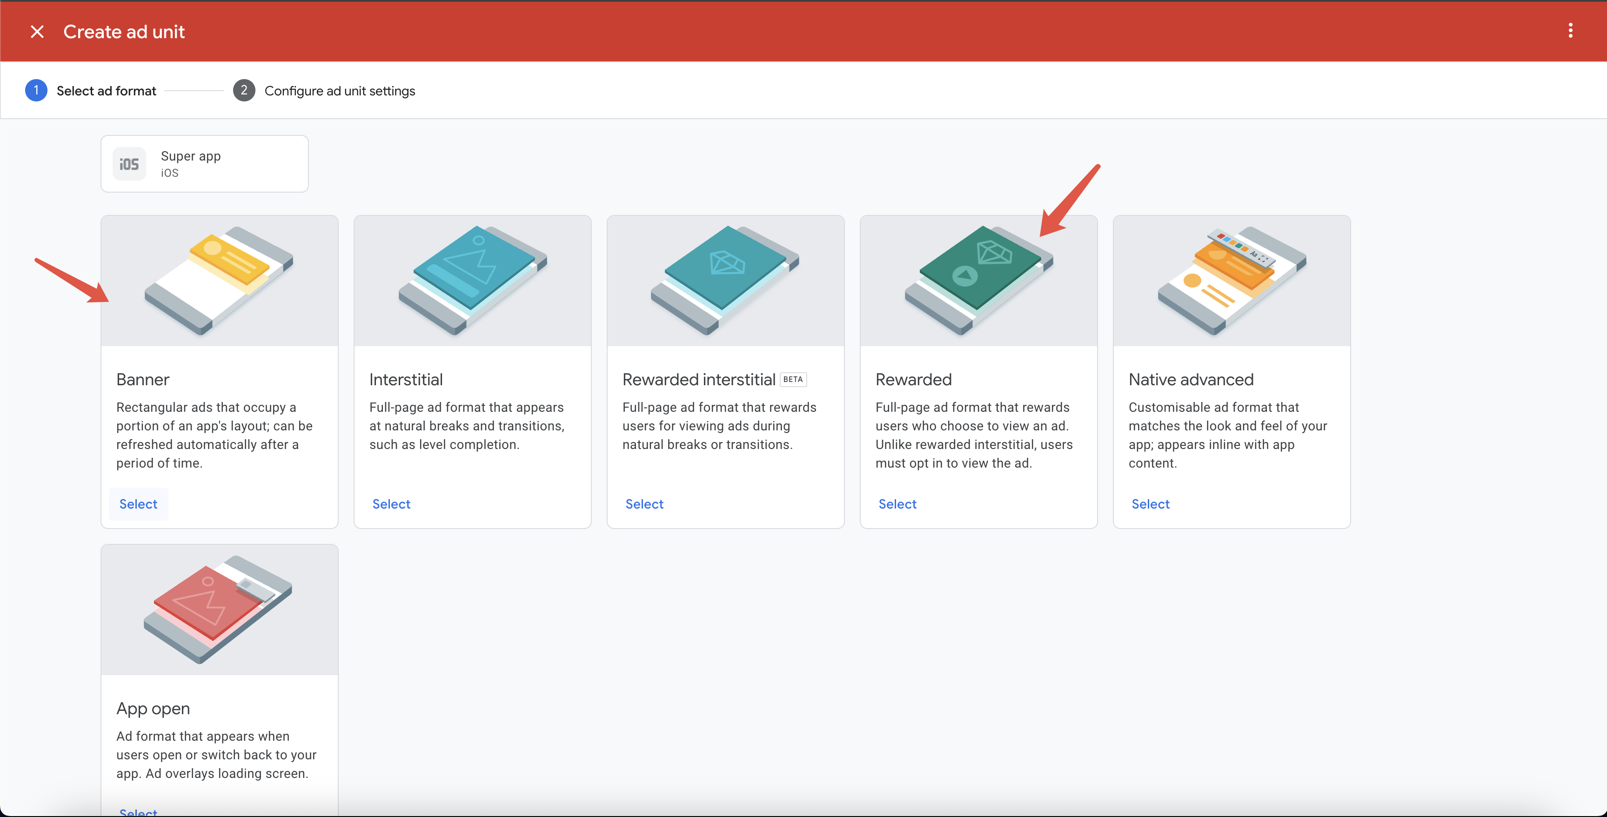This screenshot has width=1607, height=817.
Task: Click the Native advanced card title
Action: tap(1191, 379)
